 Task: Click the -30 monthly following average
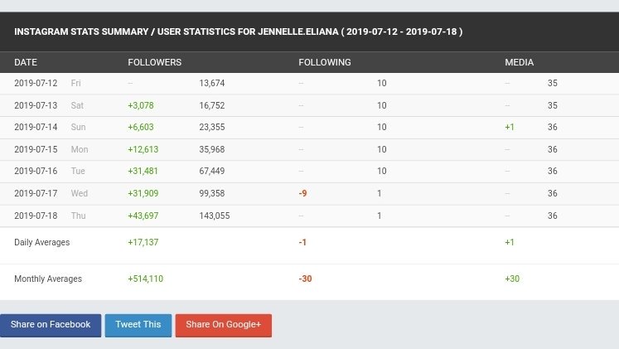[305, 279]
